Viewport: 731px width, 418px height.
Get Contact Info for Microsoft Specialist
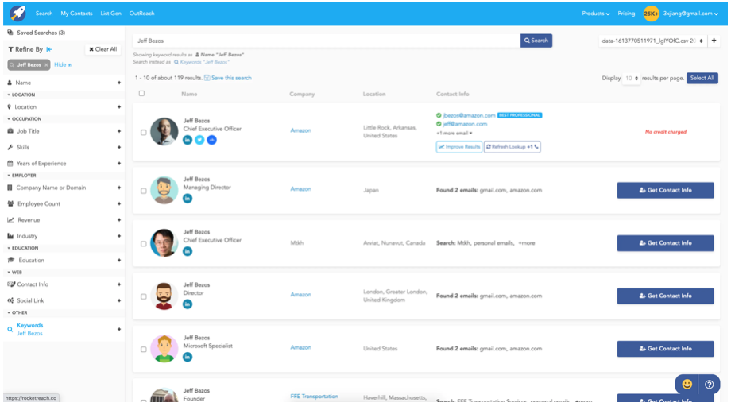tap(665, 349)
